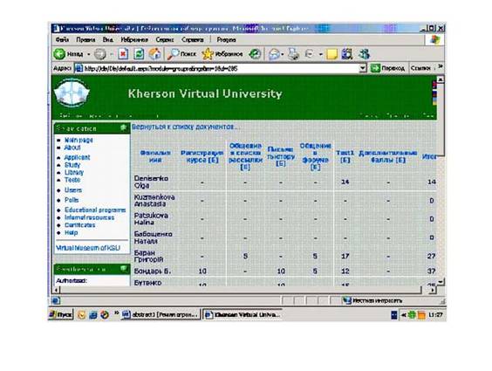Click the Дополнительные баллы [E] column header
Screen dimensions: 492x371
click(x=388, y=156)
